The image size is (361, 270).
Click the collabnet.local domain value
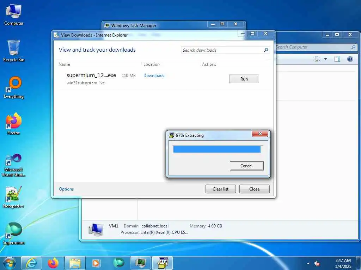155,226
